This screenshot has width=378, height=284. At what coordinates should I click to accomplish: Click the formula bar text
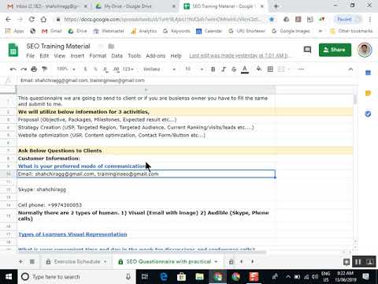(x=83, y=80)
